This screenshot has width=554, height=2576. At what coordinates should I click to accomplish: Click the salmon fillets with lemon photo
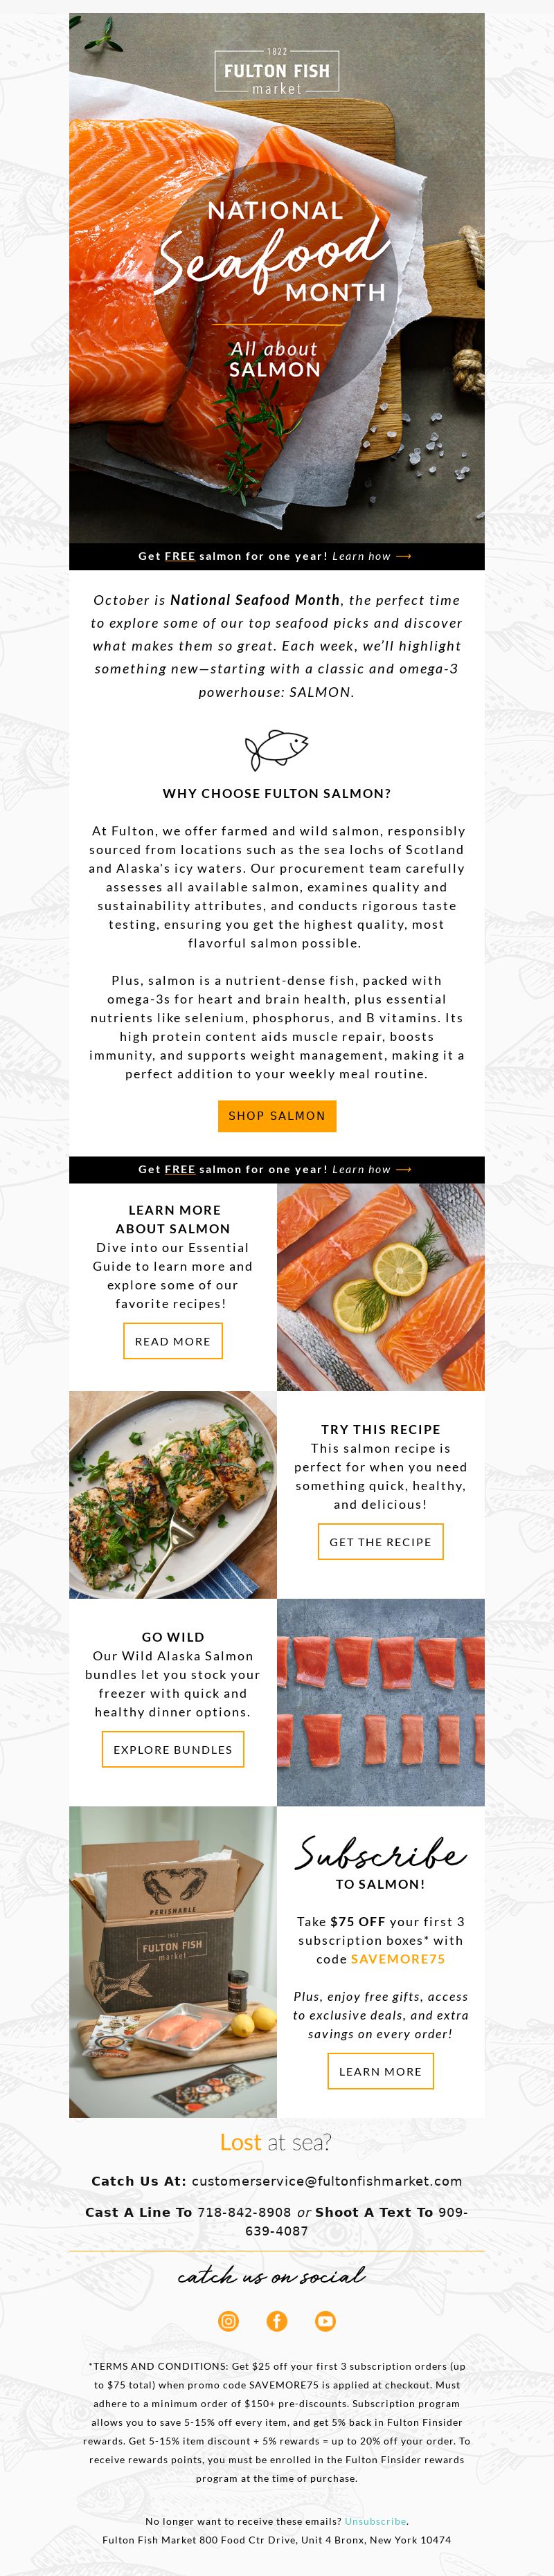(x=381, y=1287)
